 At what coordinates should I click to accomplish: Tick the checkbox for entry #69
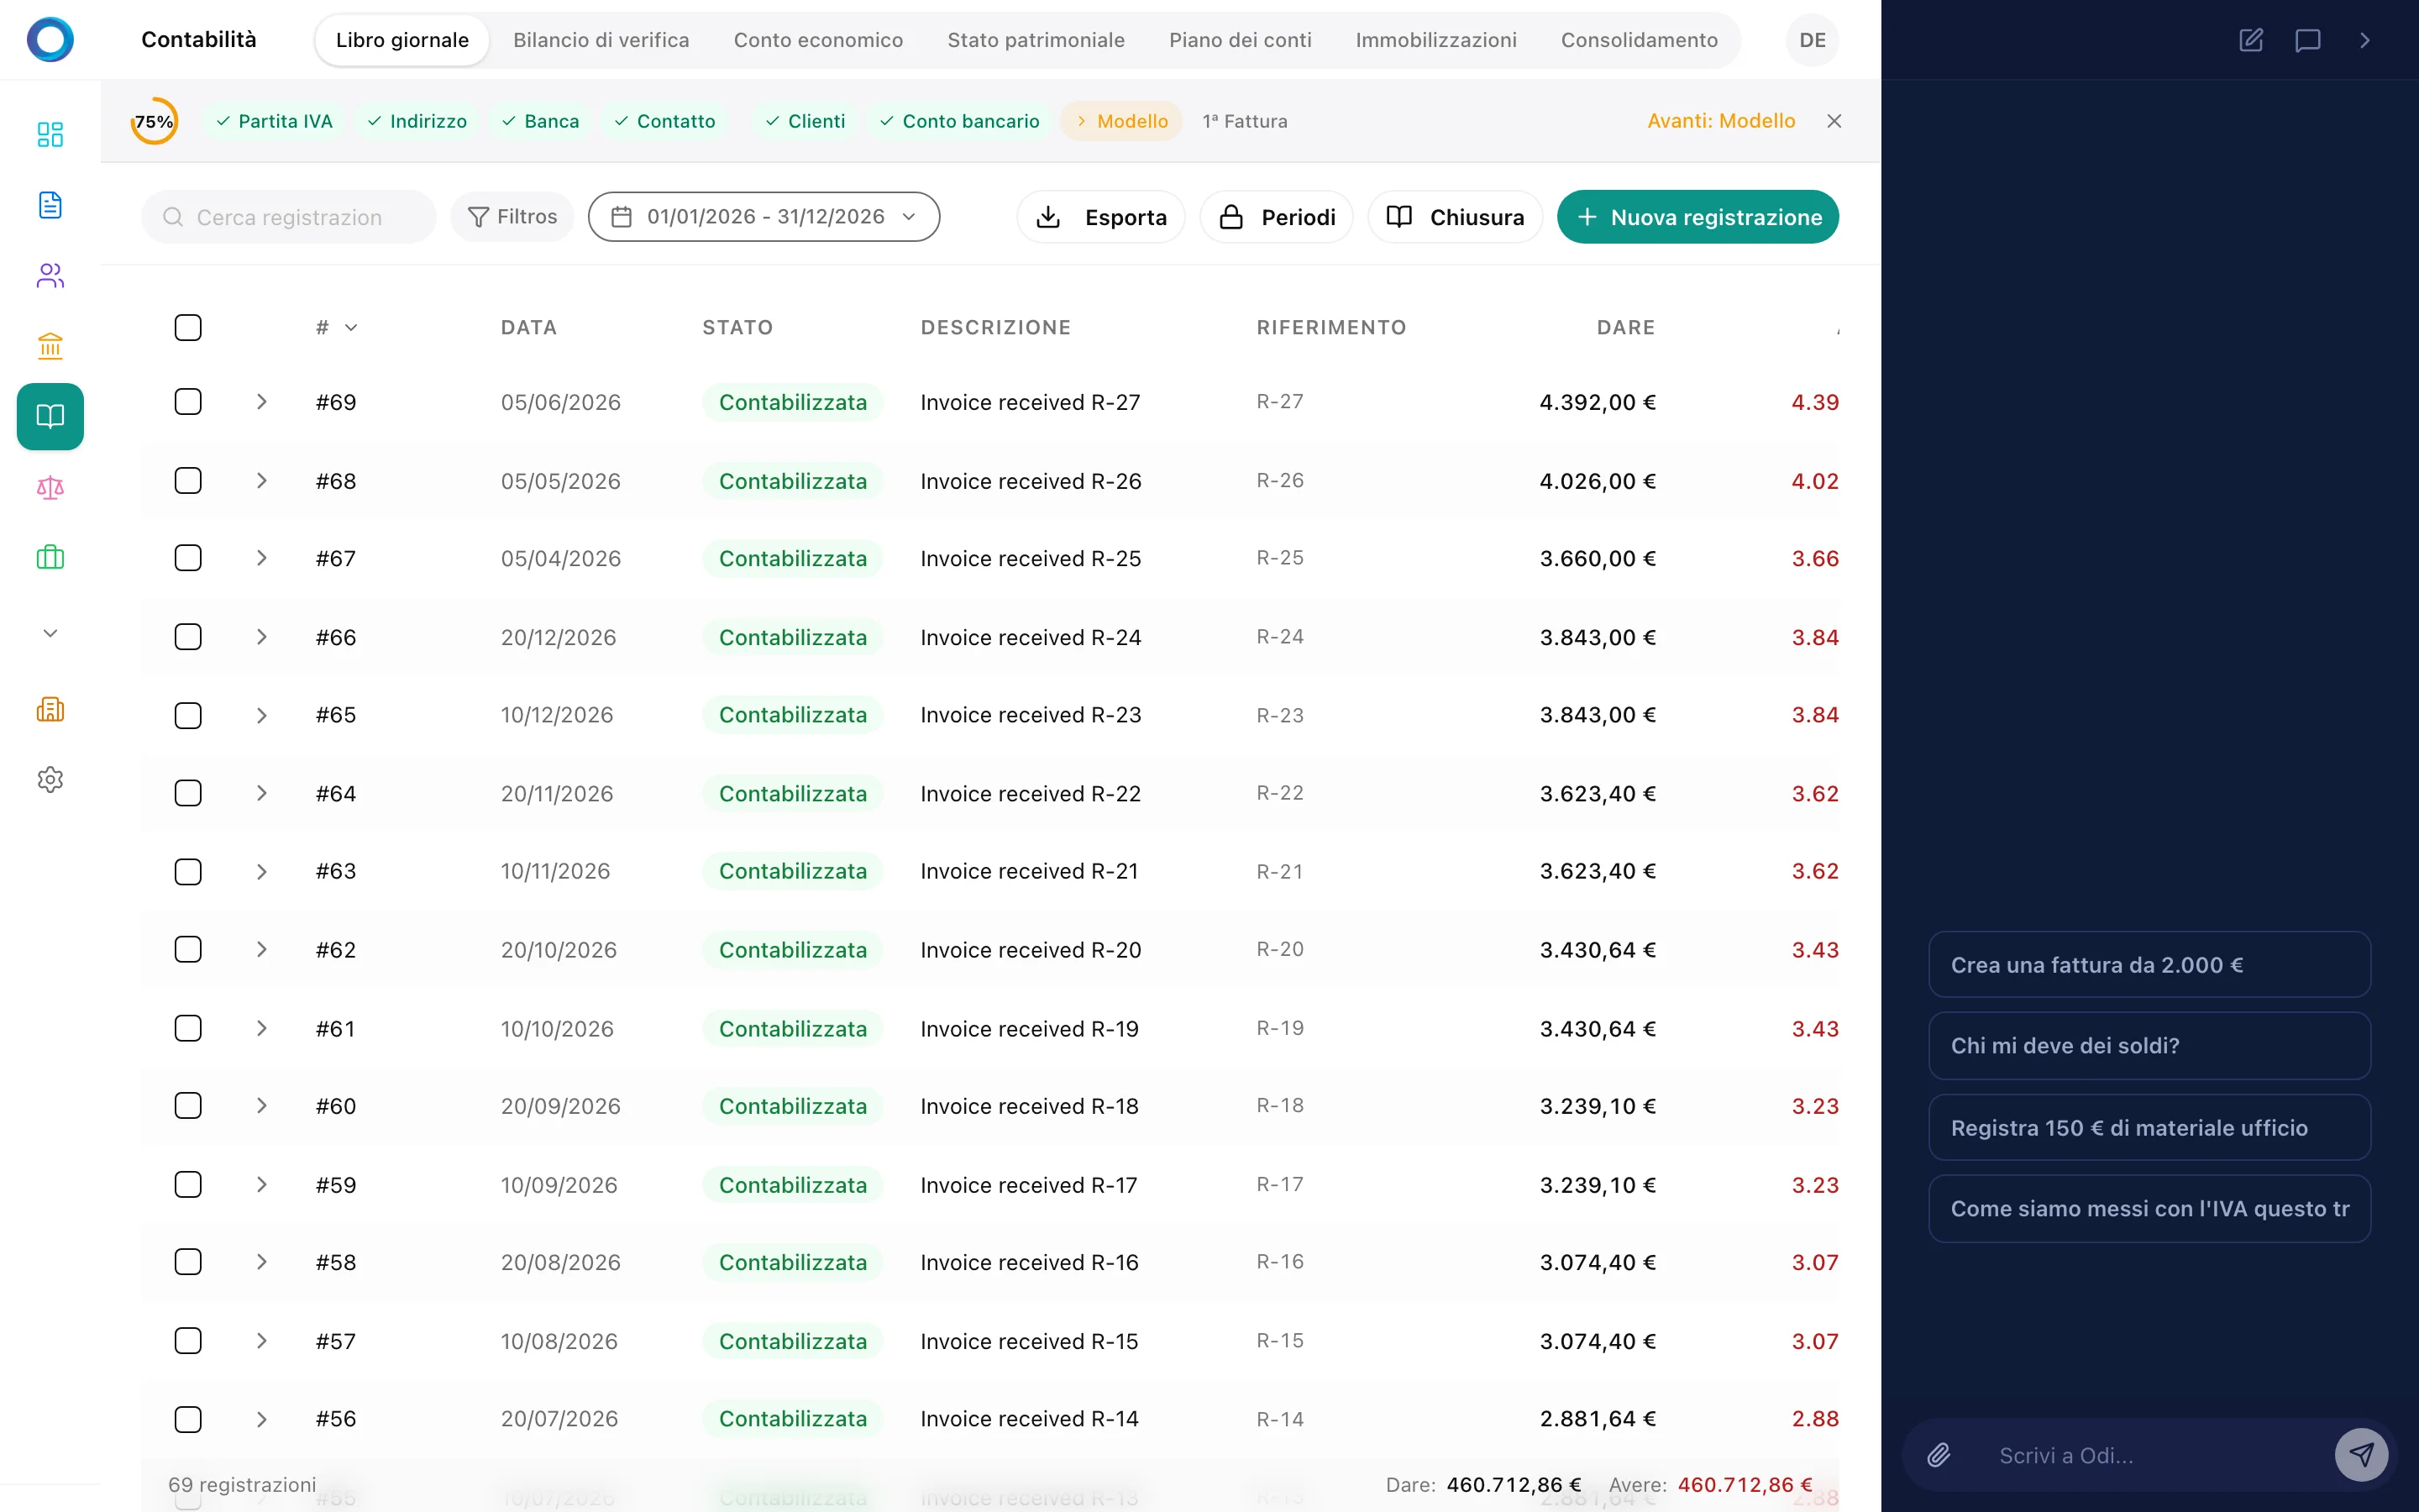[188, 402]
